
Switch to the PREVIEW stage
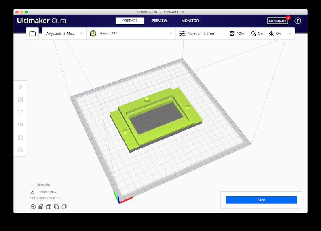click(x=159, y=21)
